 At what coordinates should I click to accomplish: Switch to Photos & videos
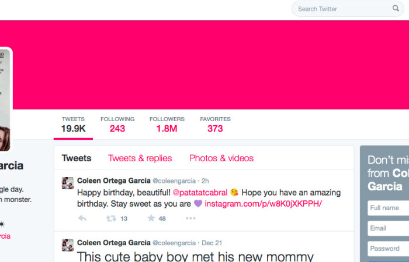click(x=221, y=158)
